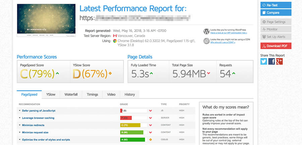Expand Leverage browser caching recommendation
This screenshot has width=302, height=145.
point(38,118)
